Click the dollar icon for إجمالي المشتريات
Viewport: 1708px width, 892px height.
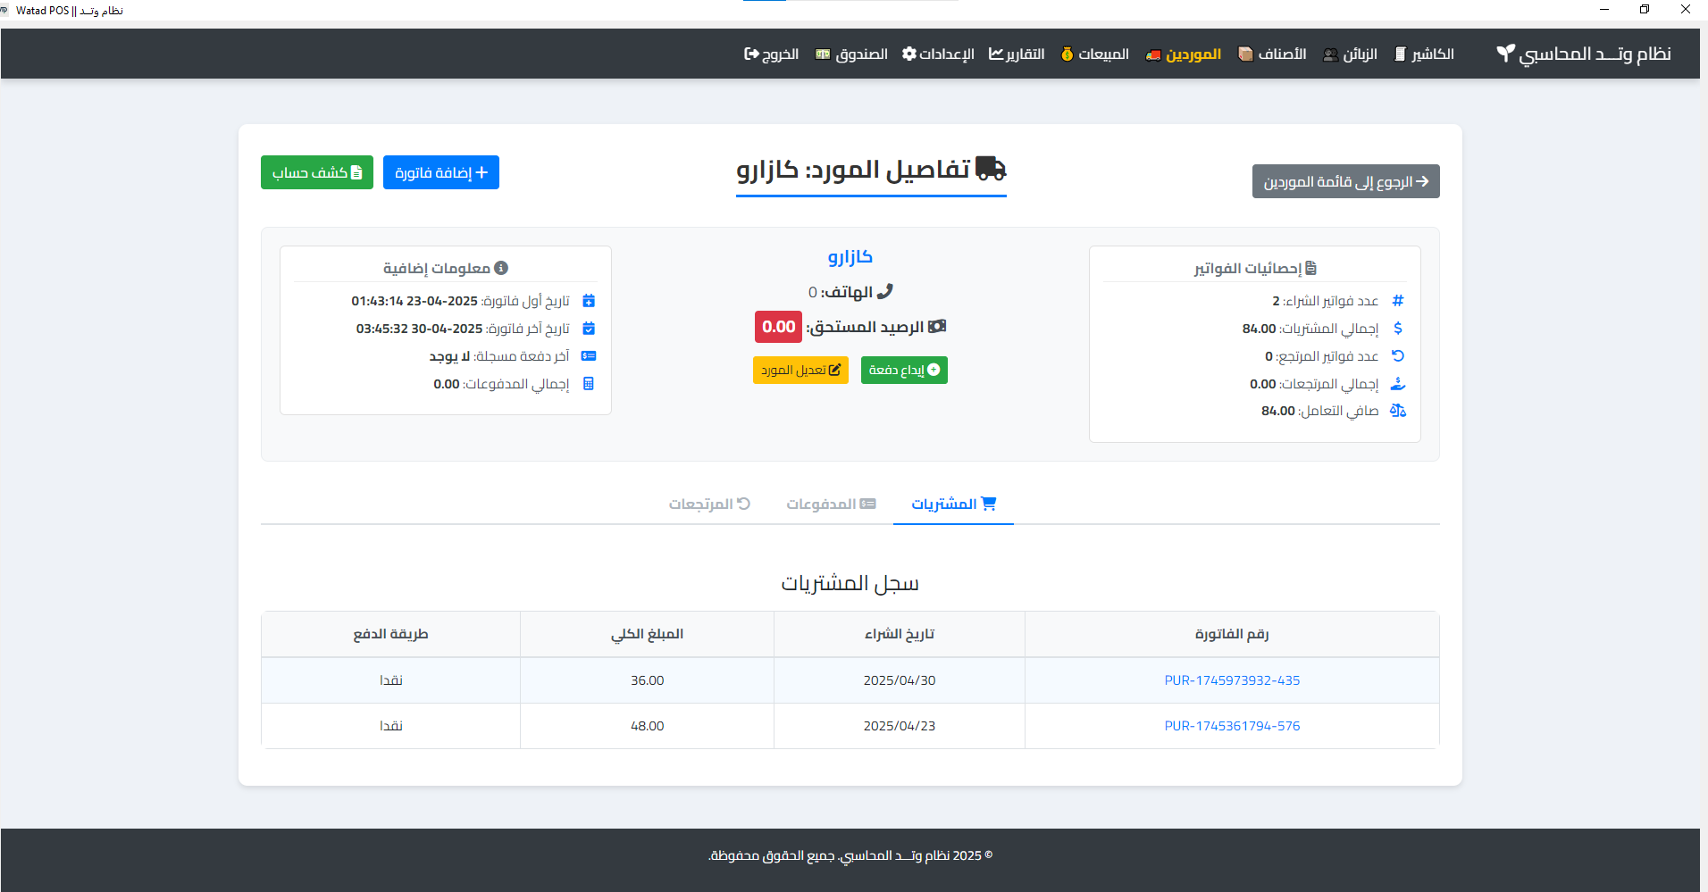click(1398, 329)
